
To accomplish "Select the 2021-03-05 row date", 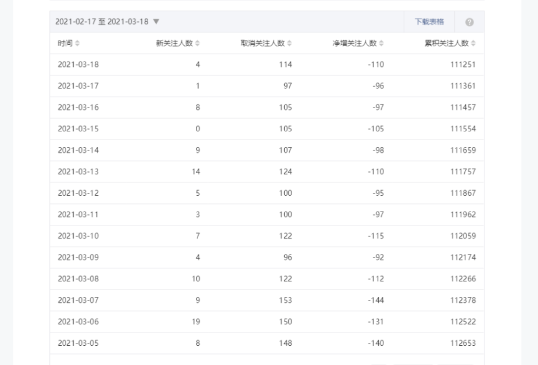I will 78,343.
